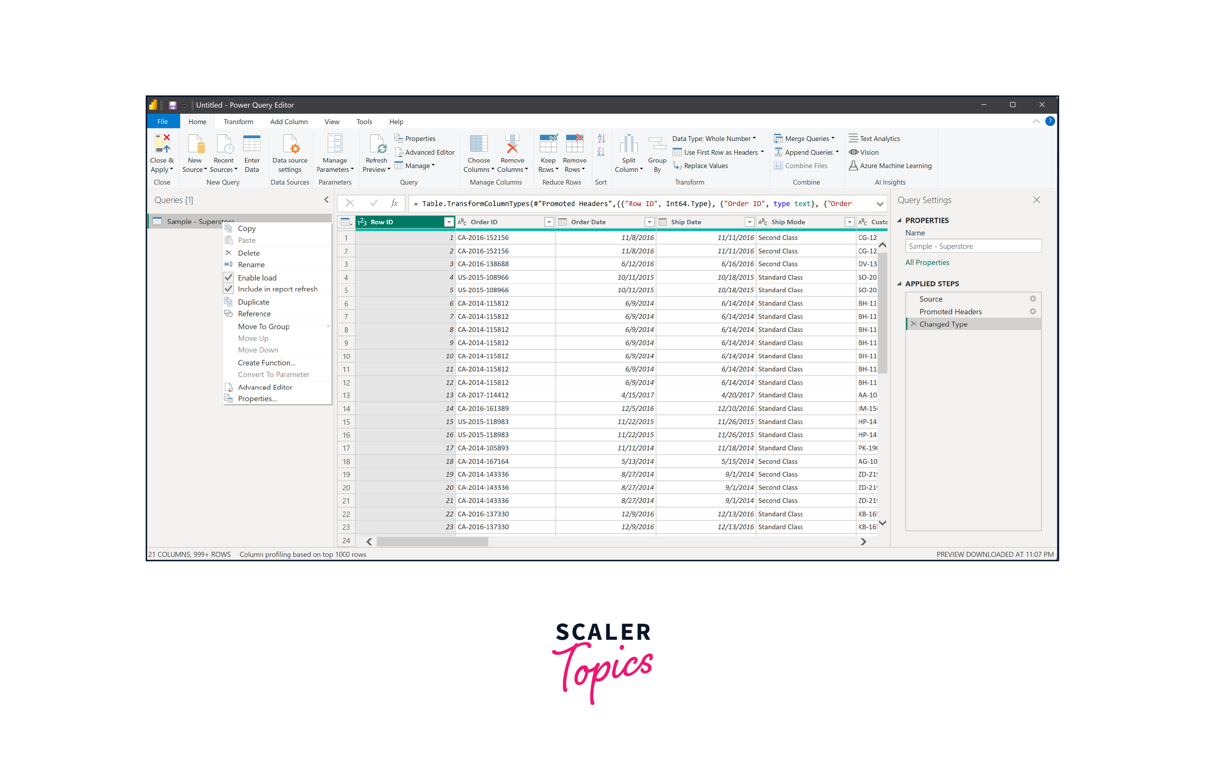1205x778 pixels.
Task: Choose Duplicate from the context menu
Action: 253,302
